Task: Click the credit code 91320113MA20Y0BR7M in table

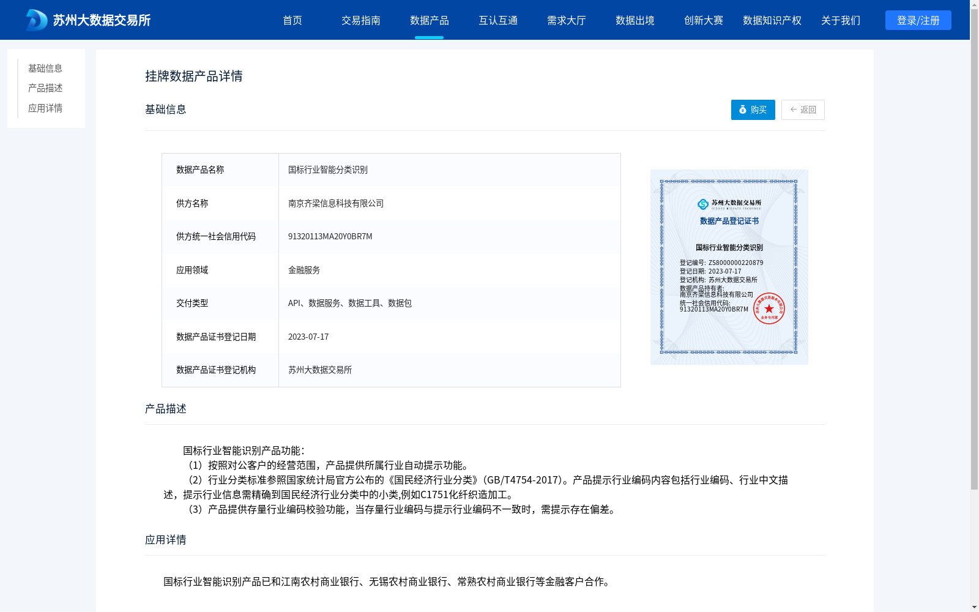Action: click(330, 236)
